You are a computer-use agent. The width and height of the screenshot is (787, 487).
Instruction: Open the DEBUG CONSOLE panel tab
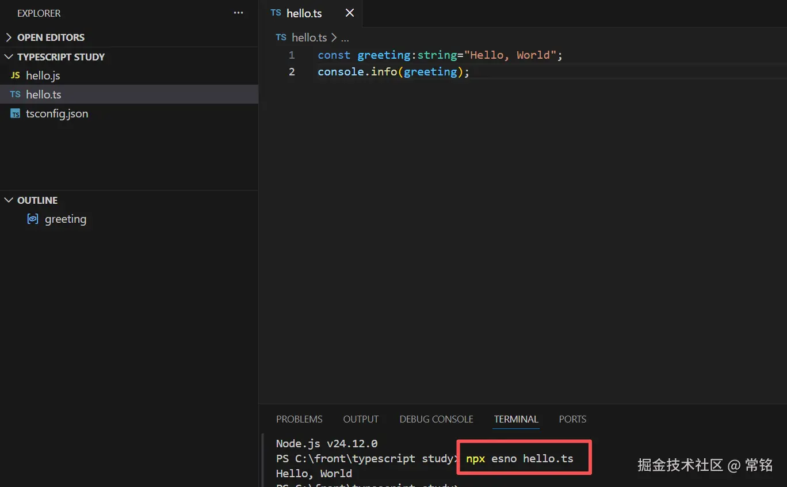(436, 419)
